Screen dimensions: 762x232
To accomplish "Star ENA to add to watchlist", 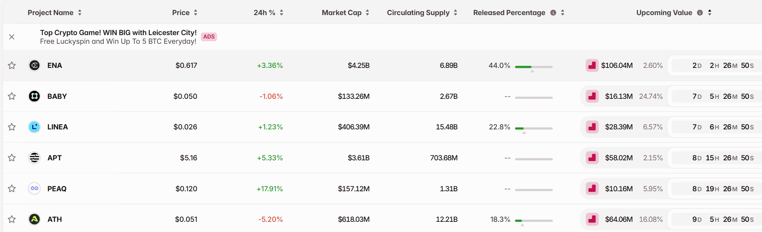I will coord(12,65).
